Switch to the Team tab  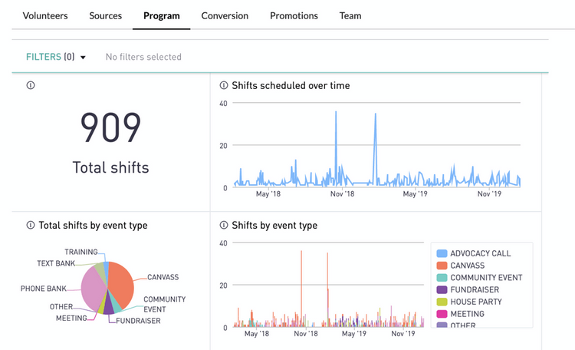[350, 16]
